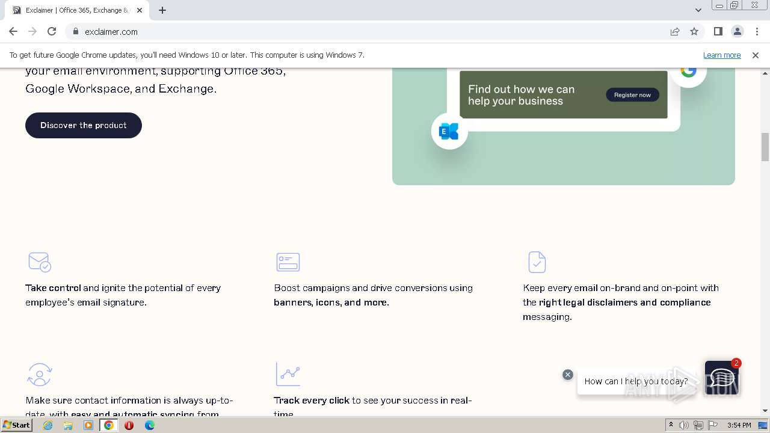Screen dimensions: 770x433
Task: Click the 'Google Workspace, and Exchange' text
Action: pyautogui.click(x=121, y=88)
